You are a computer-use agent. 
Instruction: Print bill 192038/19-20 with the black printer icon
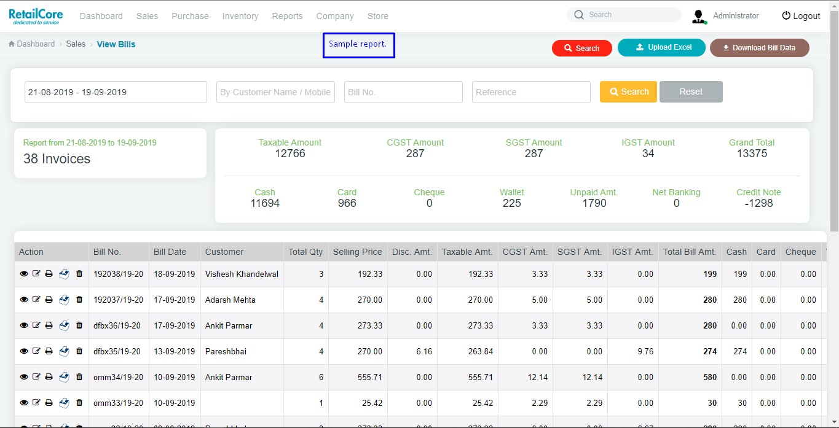click(x=49, y=274)
